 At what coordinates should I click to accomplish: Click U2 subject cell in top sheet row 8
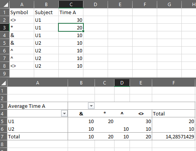point(46,66)
